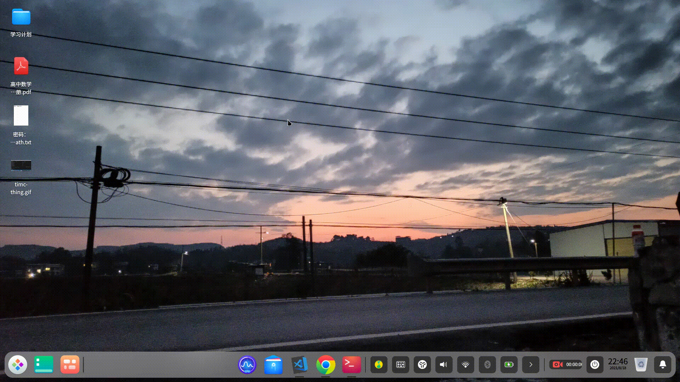Image resolution: width=680 pixels, height=382 pixels.
Task: Open the trash bin in dock
Action: (x=641, y=364)
